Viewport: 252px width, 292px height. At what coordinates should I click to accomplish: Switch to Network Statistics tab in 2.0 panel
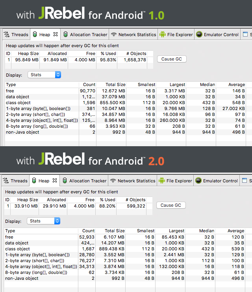coord(133,181)
